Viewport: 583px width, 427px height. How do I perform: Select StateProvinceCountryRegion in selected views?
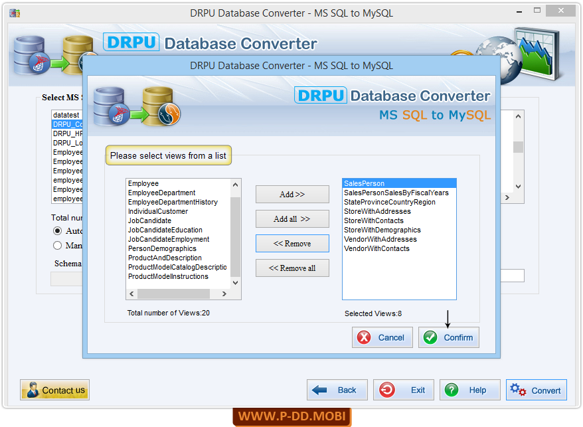(399, 202)
